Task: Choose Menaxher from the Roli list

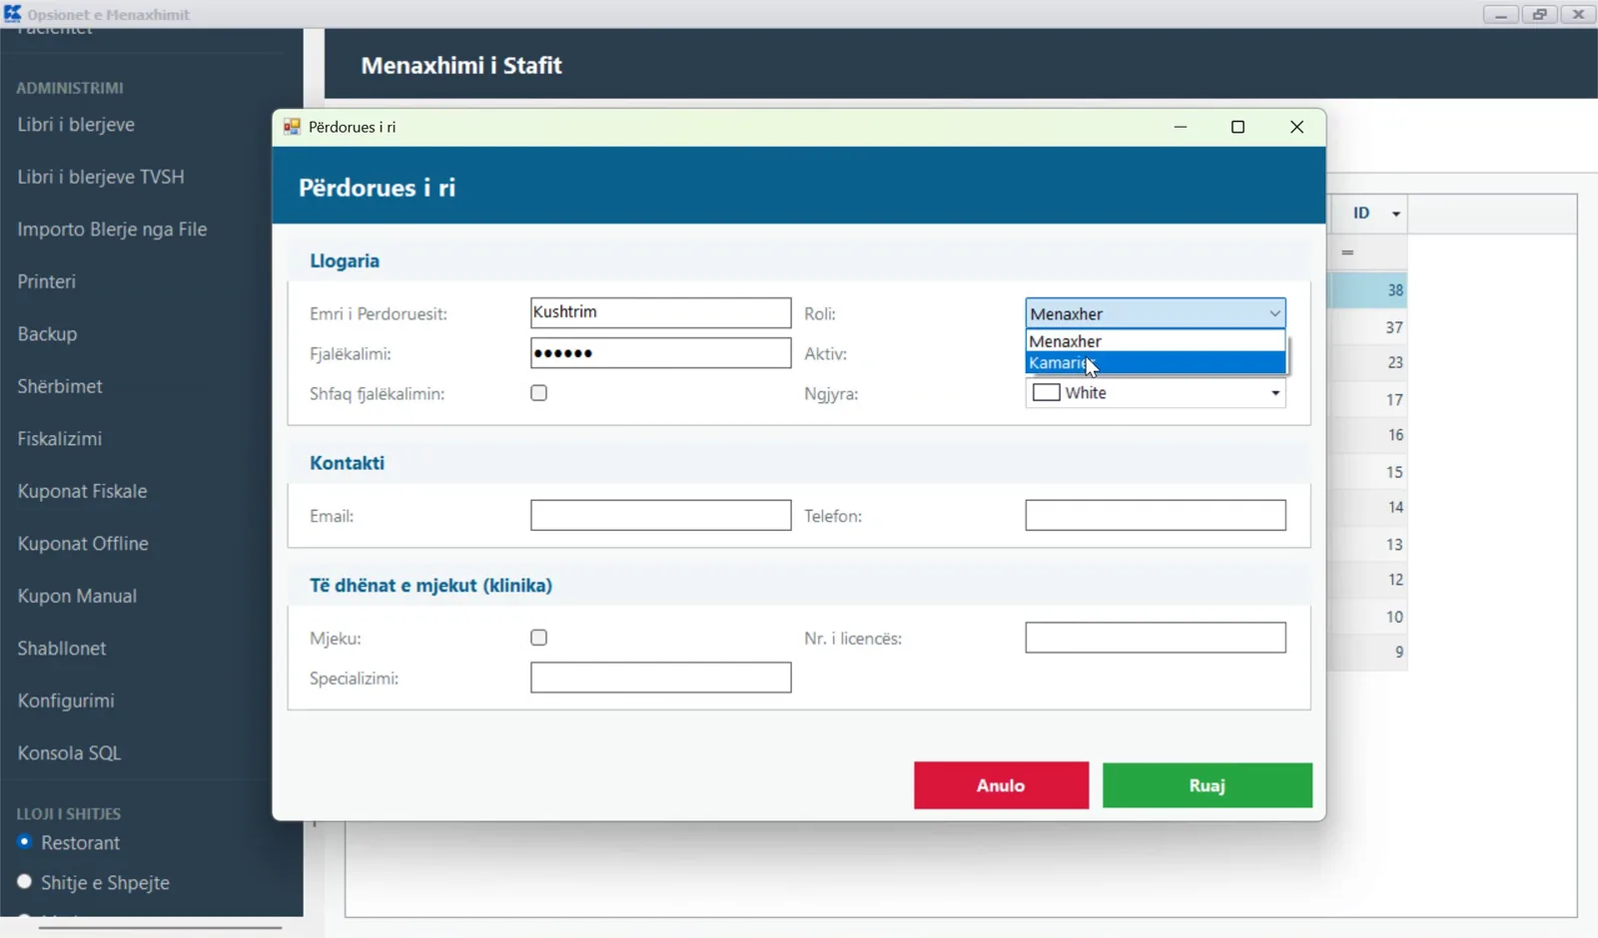Action: pos(1156,341)
